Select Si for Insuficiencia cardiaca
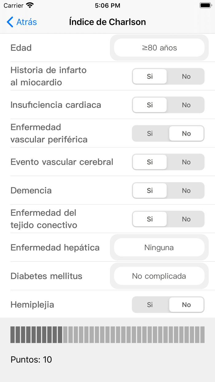 click(x=150, y=105)
